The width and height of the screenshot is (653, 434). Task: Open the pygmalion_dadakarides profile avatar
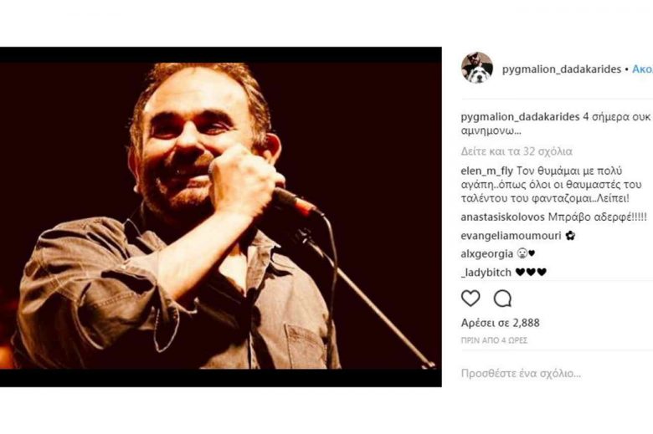click(x=477, y=68)
